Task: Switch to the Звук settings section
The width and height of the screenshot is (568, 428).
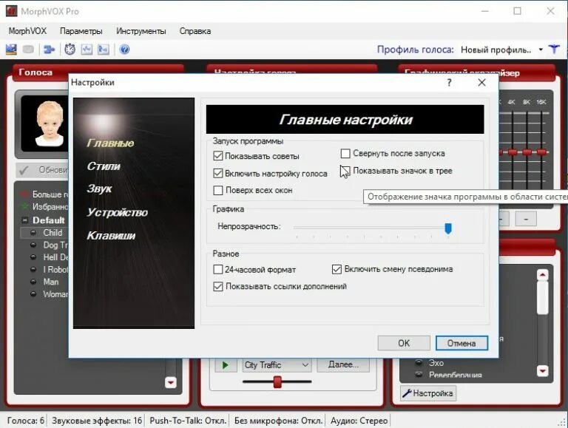Action: click(99, 189)
